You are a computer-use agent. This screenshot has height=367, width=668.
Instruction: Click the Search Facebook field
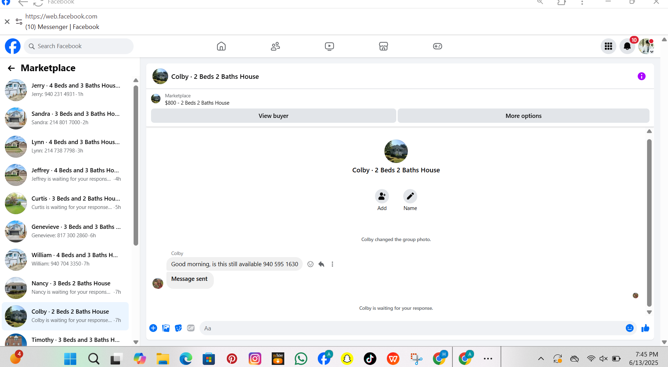click(79, 46)
